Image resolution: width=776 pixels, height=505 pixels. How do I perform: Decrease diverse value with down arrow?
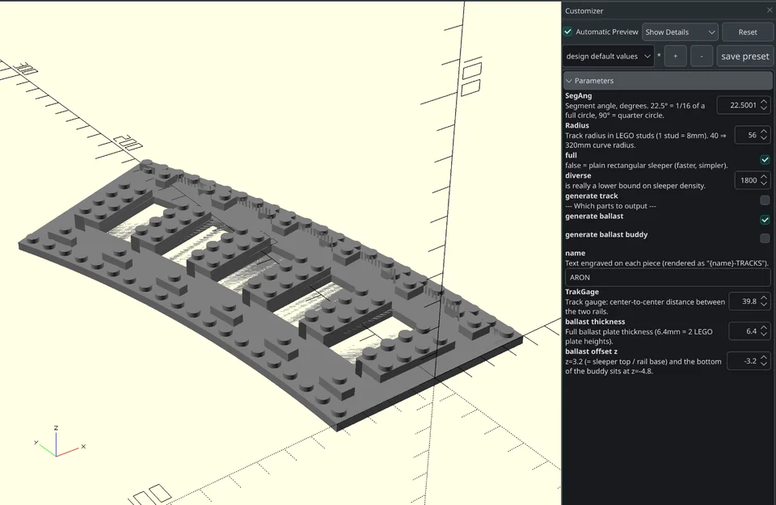[764, 184]
